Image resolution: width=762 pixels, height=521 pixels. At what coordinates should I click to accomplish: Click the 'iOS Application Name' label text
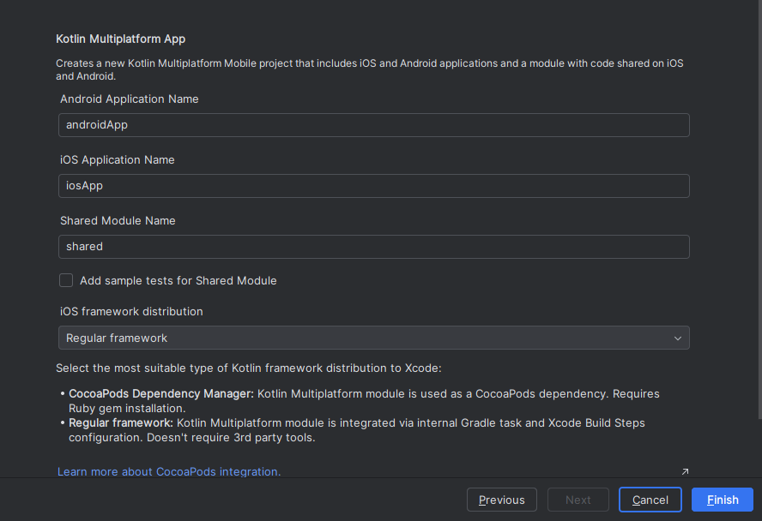117,160
